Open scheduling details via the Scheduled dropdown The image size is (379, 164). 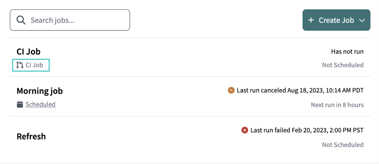click(40, 104)
